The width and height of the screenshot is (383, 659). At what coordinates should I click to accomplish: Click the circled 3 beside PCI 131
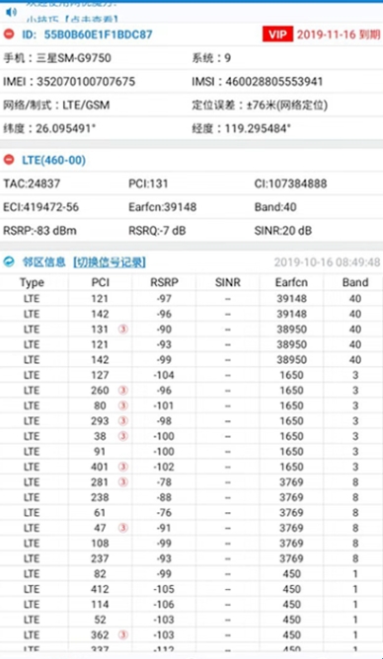point(122,329)
